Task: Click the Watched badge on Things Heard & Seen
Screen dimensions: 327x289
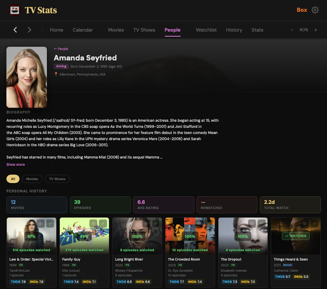Action: pyautogui.click(x=296, y=236)
